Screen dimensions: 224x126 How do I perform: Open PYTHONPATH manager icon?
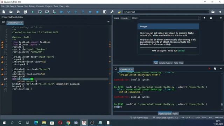[119, 12]
